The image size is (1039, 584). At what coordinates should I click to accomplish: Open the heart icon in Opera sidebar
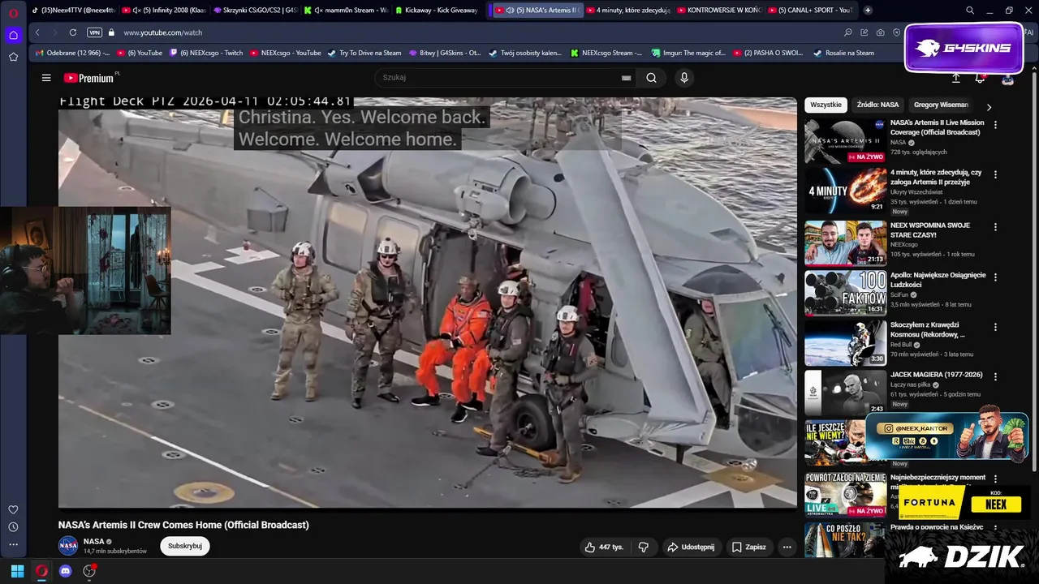coord(13,509)
